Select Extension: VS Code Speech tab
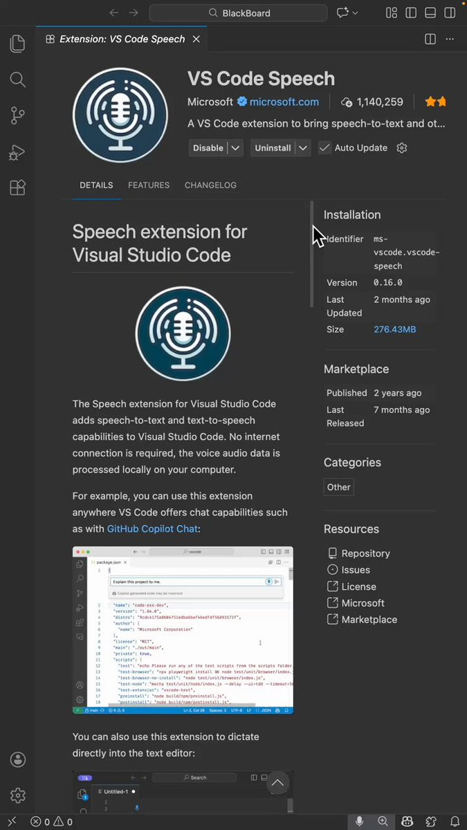The width and height of the screenshot is (467, 830). (x=122, y=39)
